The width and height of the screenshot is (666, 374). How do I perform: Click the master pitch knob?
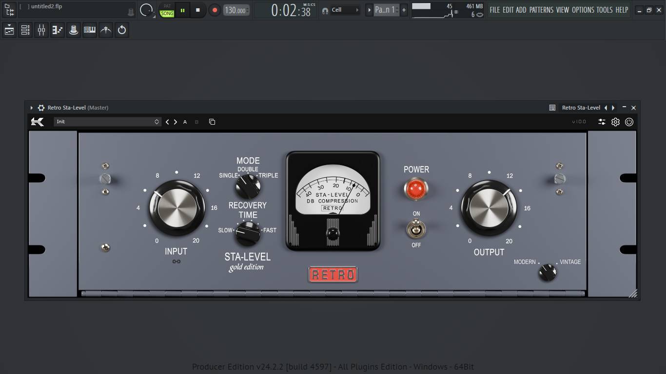pyautogui.click(x=146, y=10)
